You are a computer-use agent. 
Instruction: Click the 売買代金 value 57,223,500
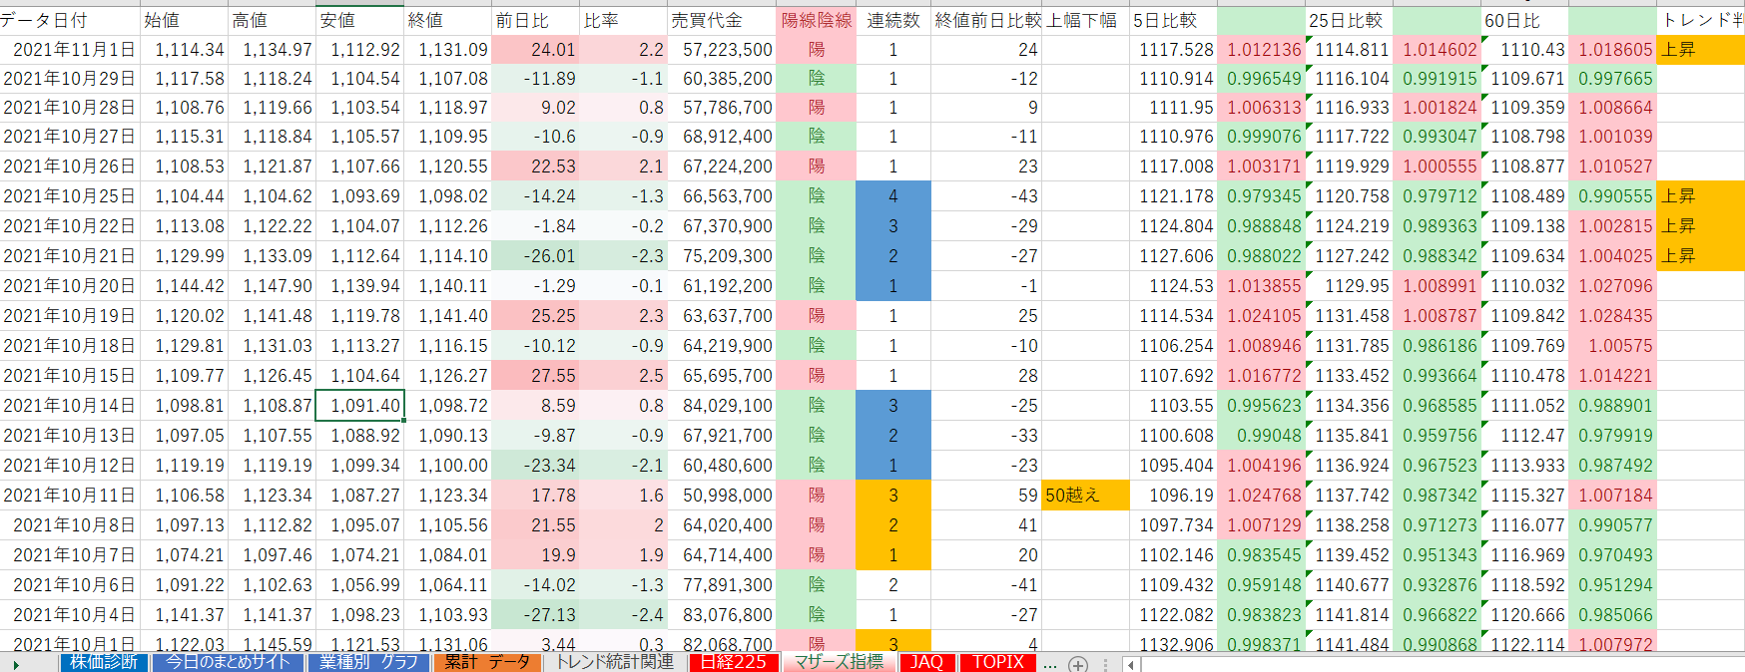click(721, 50)
